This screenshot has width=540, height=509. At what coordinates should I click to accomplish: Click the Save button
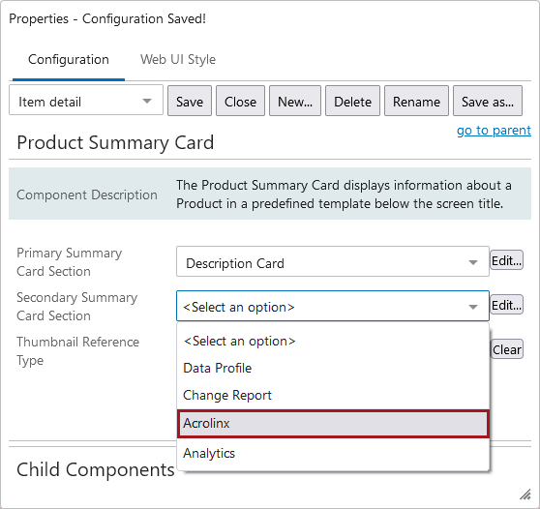(x=190, y=102)
